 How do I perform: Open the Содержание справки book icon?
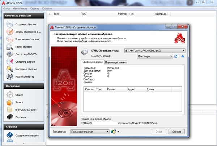coord(10,135)
